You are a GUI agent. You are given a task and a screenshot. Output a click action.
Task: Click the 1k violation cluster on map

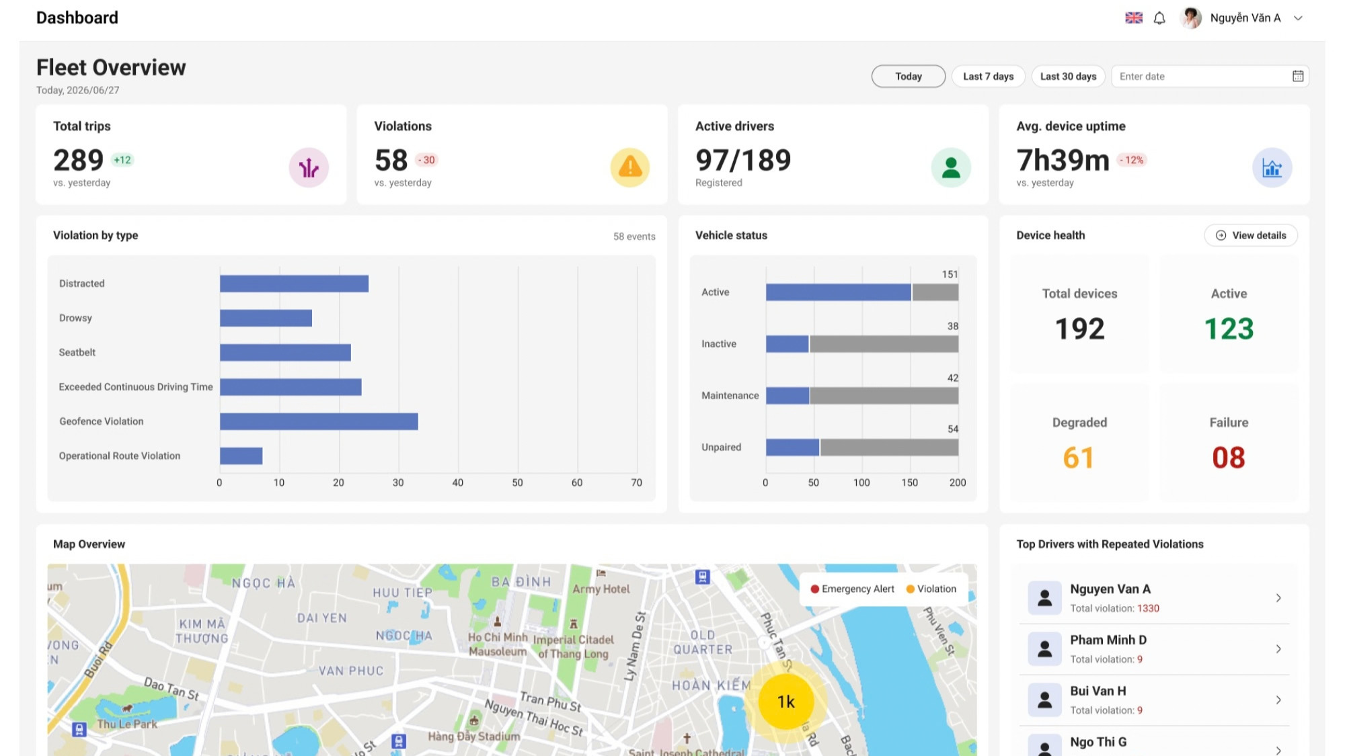(786, 702)
